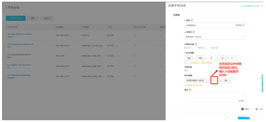Click the SLB availability check icon

[217, 47]
